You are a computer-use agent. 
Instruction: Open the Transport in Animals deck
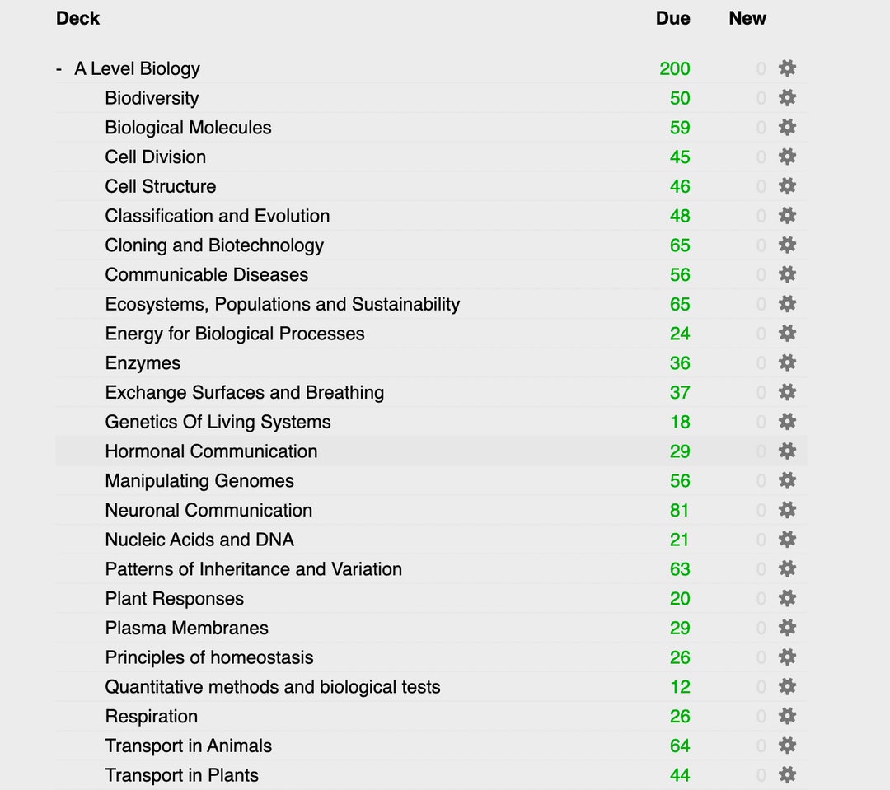click(x=189, y=746)
